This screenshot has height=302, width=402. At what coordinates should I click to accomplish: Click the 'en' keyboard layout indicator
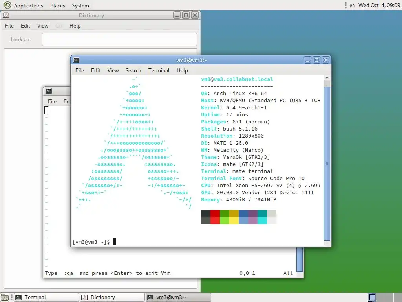352,5
